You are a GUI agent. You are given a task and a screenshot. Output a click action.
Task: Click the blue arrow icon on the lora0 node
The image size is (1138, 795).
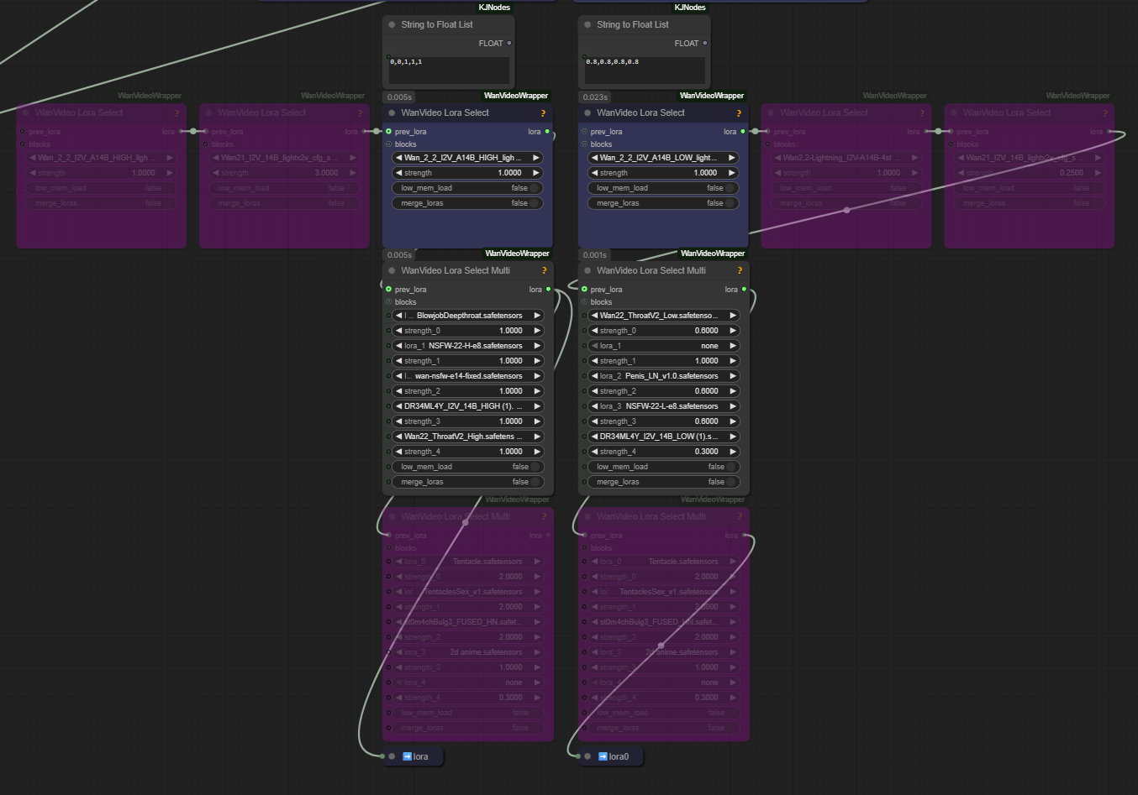(603, 756)
